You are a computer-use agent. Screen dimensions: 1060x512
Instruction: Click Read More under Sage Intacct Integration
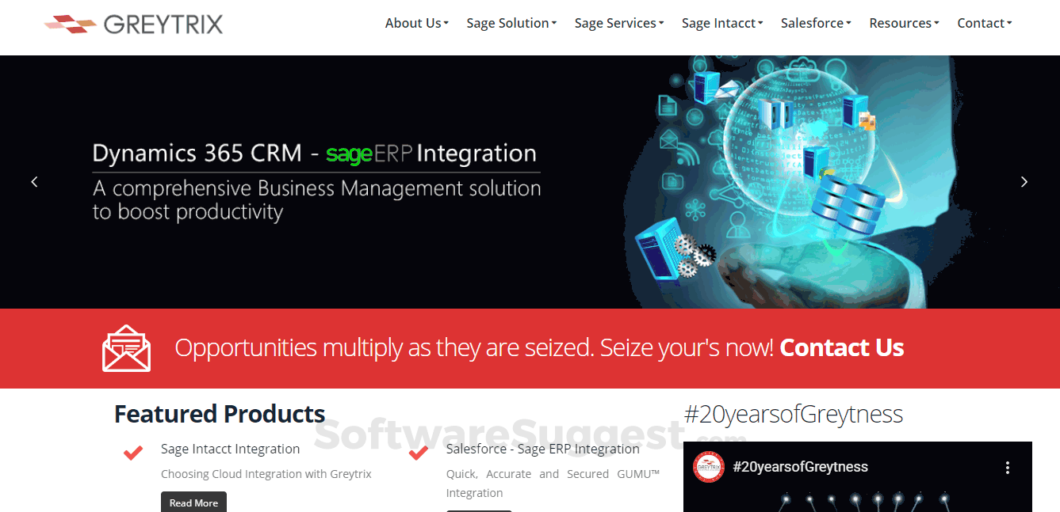coord(193,502)
